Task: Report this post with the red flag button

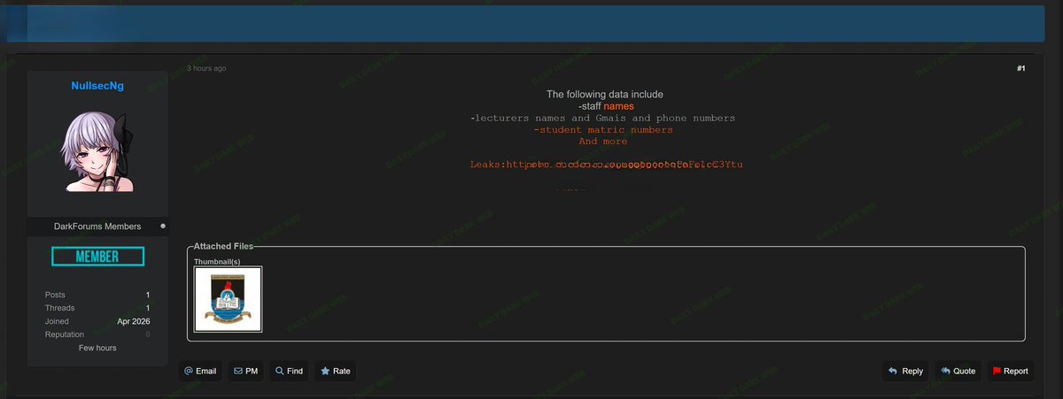Action: 1010,371
